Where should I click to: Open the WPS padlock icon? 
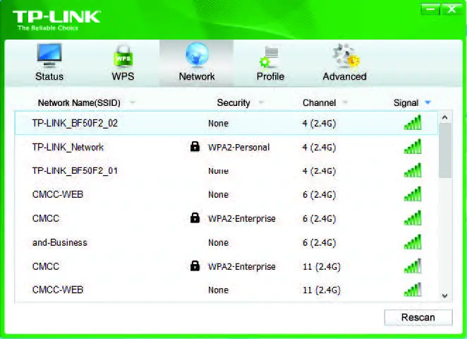pos(123,56)
